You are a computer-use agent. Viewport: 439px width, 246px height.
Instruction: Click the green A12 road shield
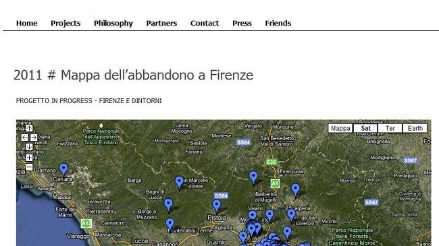point(86,223)
